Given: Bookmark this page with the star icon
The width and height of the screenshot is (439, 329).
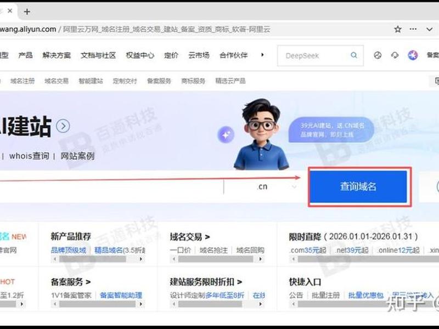Looking at the screenshot, I should pyautogui.click(x=398, y=29).
